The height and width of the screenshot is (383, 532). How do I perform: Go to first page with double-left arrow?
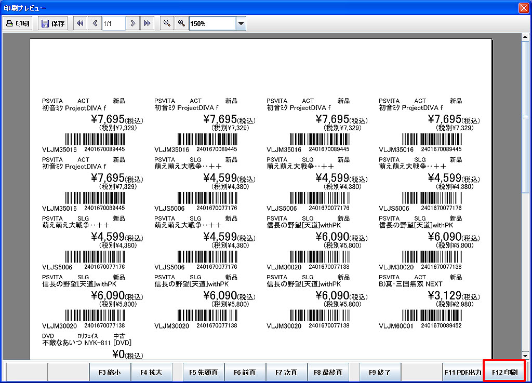(x=81, y=23)
